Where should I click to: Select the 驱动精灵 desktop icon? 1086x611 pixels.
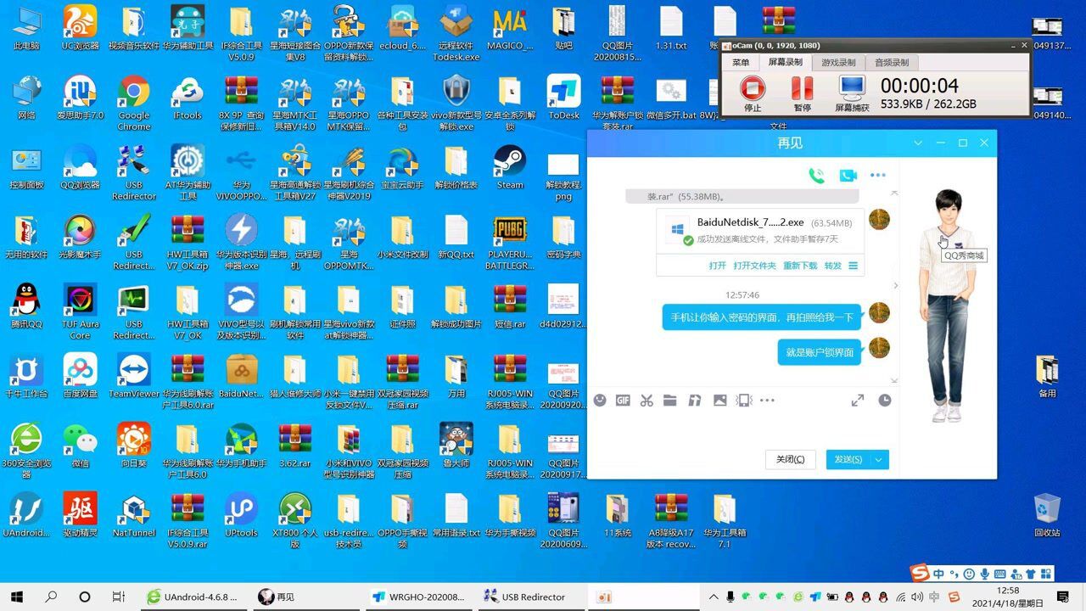click(81, 514)
